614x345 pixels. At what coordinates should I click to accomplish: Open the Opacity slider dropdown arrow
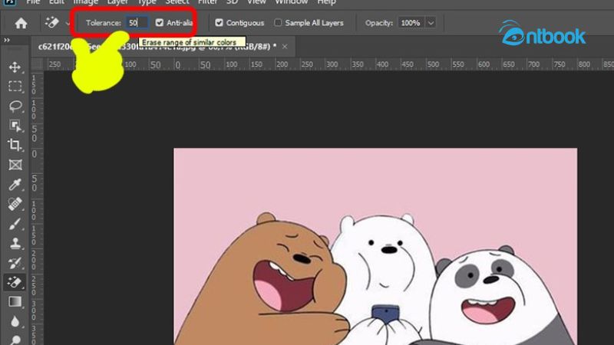[x=431, y=23]
